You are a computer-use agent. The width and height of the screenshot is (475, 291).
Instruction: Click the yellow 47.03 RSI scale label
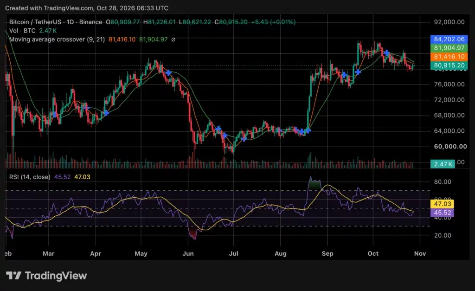point(442,204)
